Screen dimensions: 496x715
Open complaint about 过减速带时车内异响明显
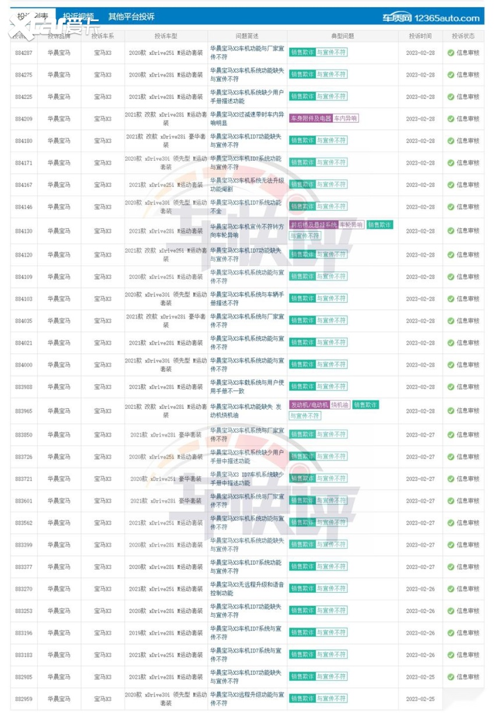pyautogui.click(x=247, y=119)
